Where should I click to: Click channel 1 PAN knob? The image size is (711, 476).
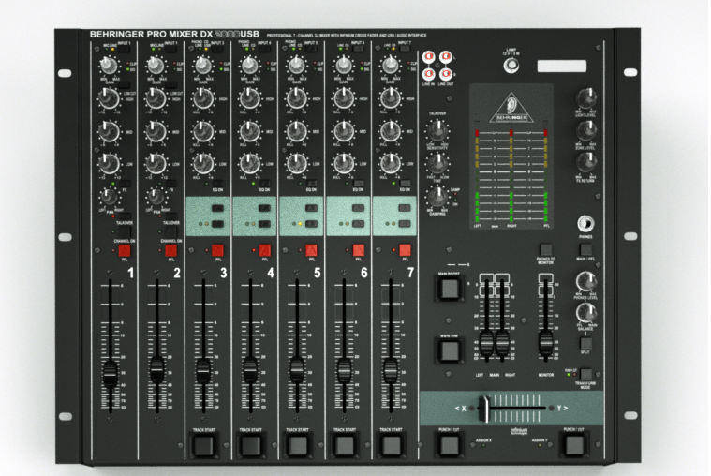tap(108, 197)
